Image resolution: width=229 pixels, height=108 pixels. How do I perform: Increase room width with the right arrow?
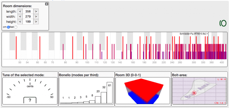point(36,17)
